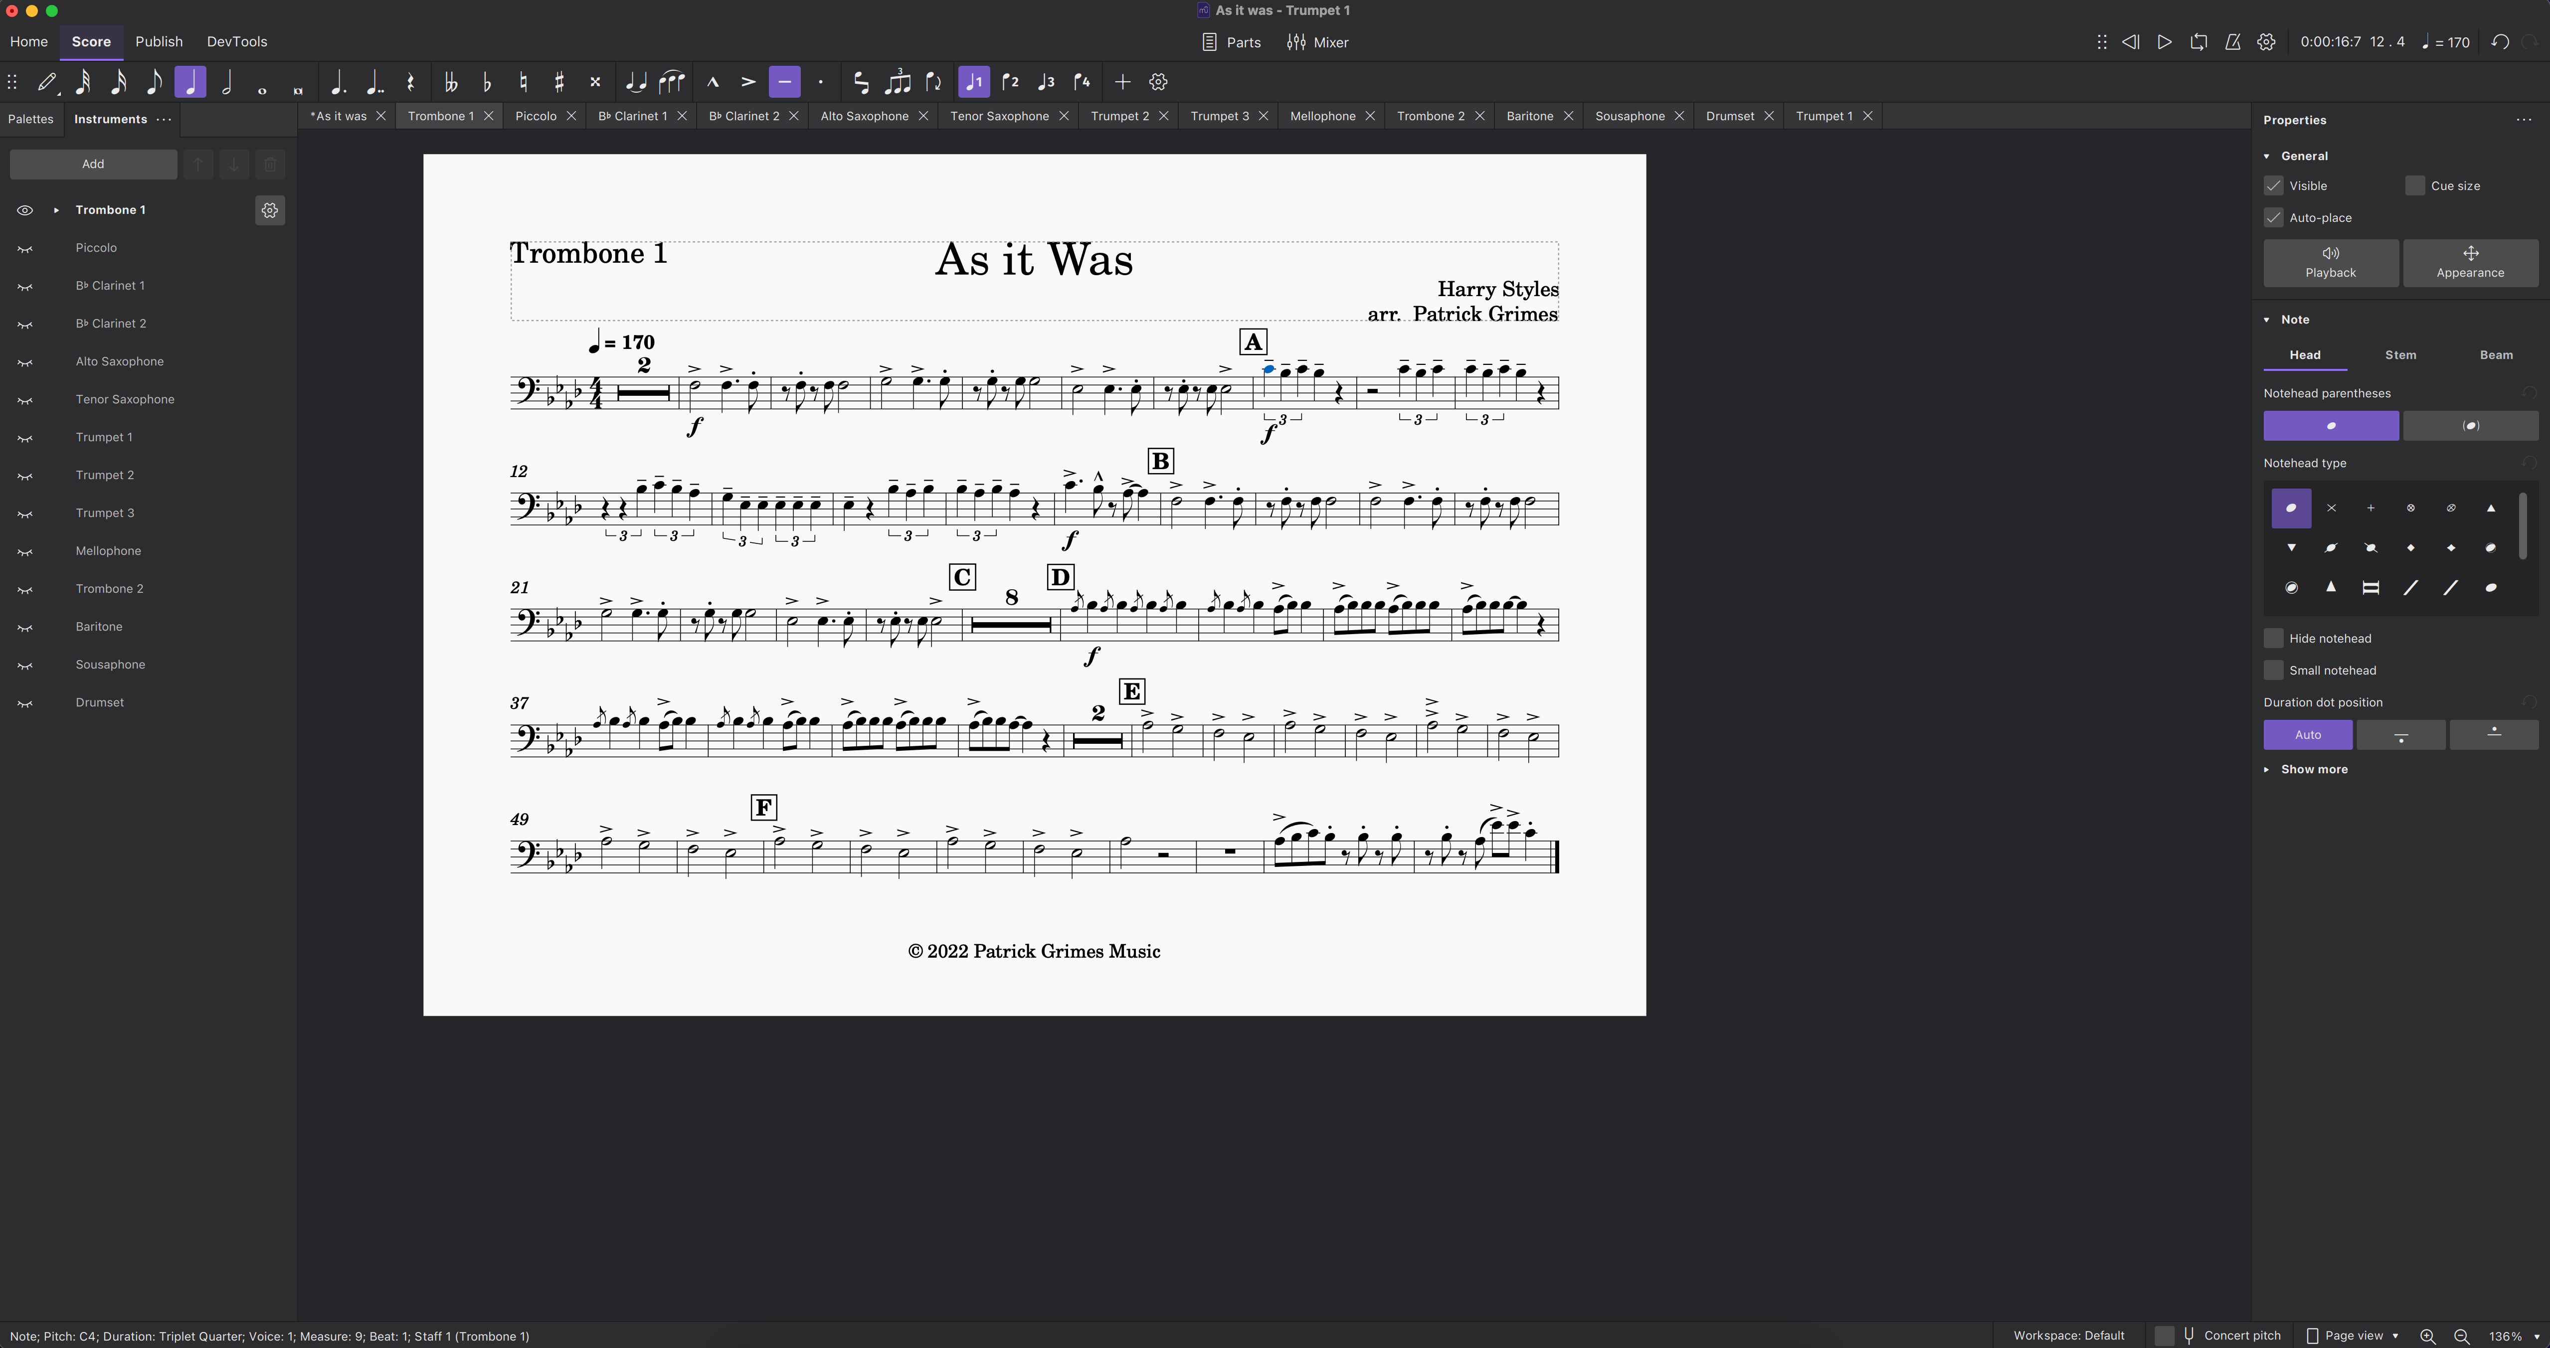Select the marcato articulation icon
Image resolution: width=2550 pixels, height=1348 pixels.
pyautogui.click(x=713, y=82)
